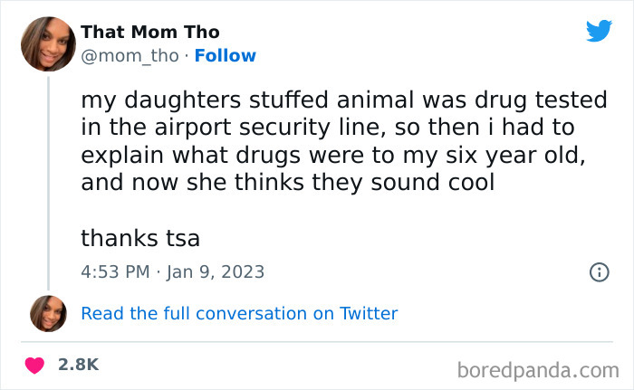Read the full conversation on Twitter
The width and height of the screenshot is (634, 390).
click(239, 313)
